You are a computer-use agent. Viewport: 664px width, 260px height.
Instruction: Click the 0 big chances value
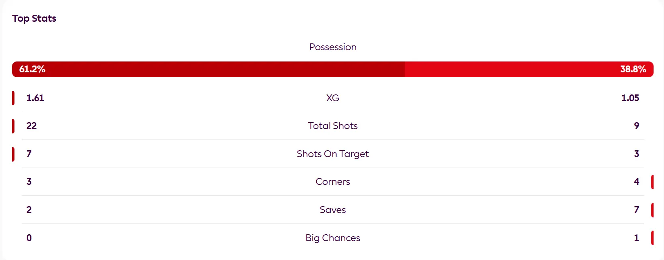pos(29,238)
